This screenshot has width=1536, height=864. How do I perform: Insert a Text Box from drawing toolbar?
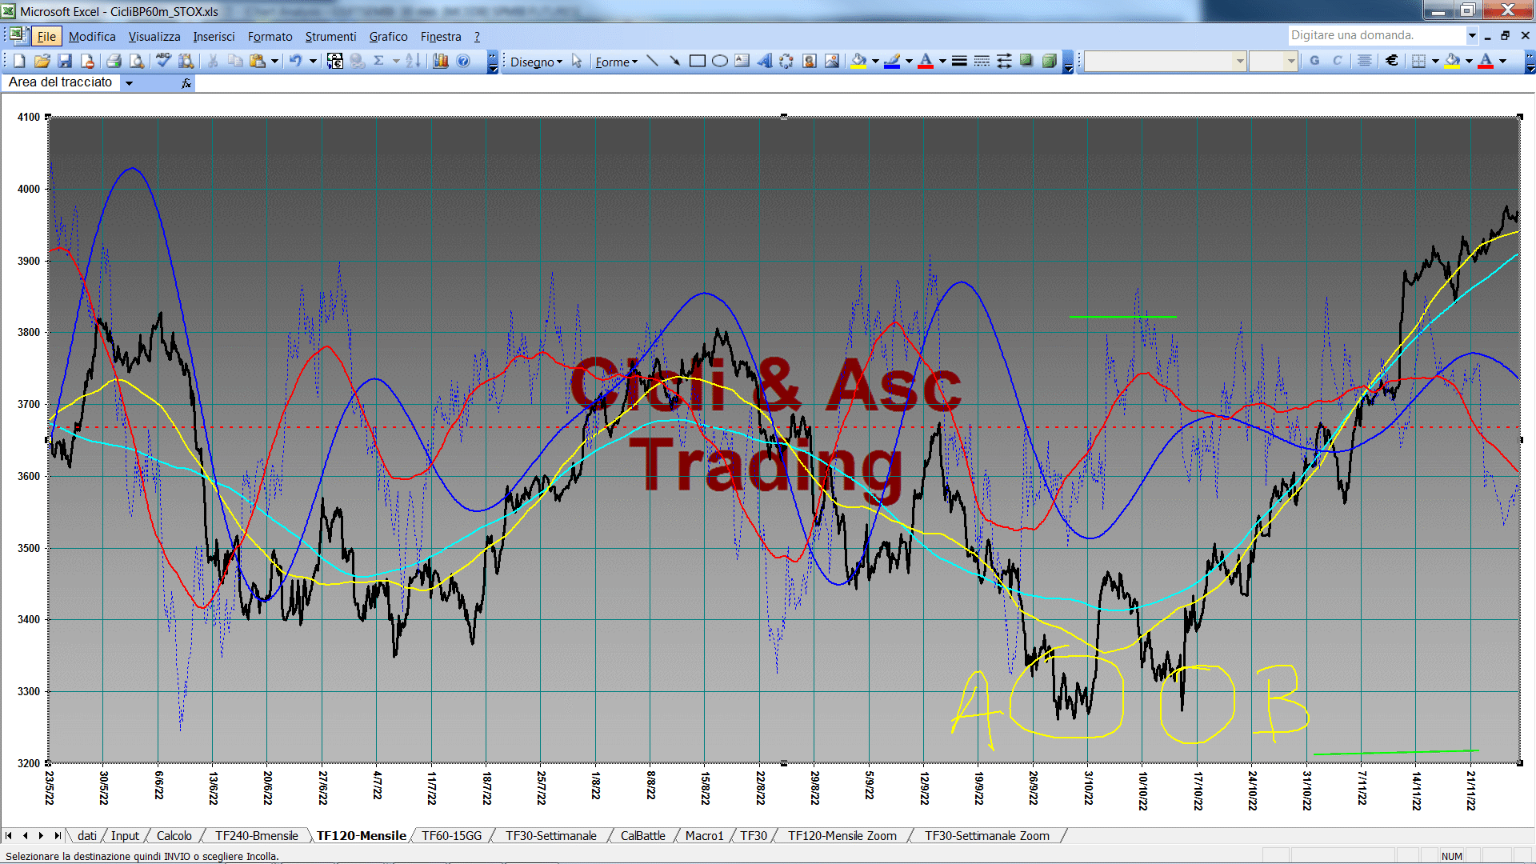pyautogui.click(x=742, y=61)
